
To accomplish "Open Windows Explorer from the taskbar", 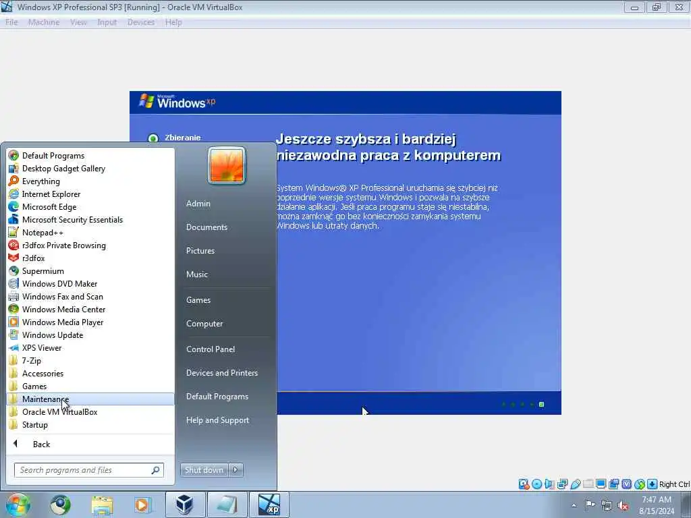I will [103, 505].
